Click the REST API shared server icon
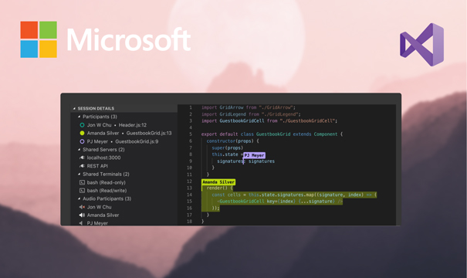 [x=82, y=166]
